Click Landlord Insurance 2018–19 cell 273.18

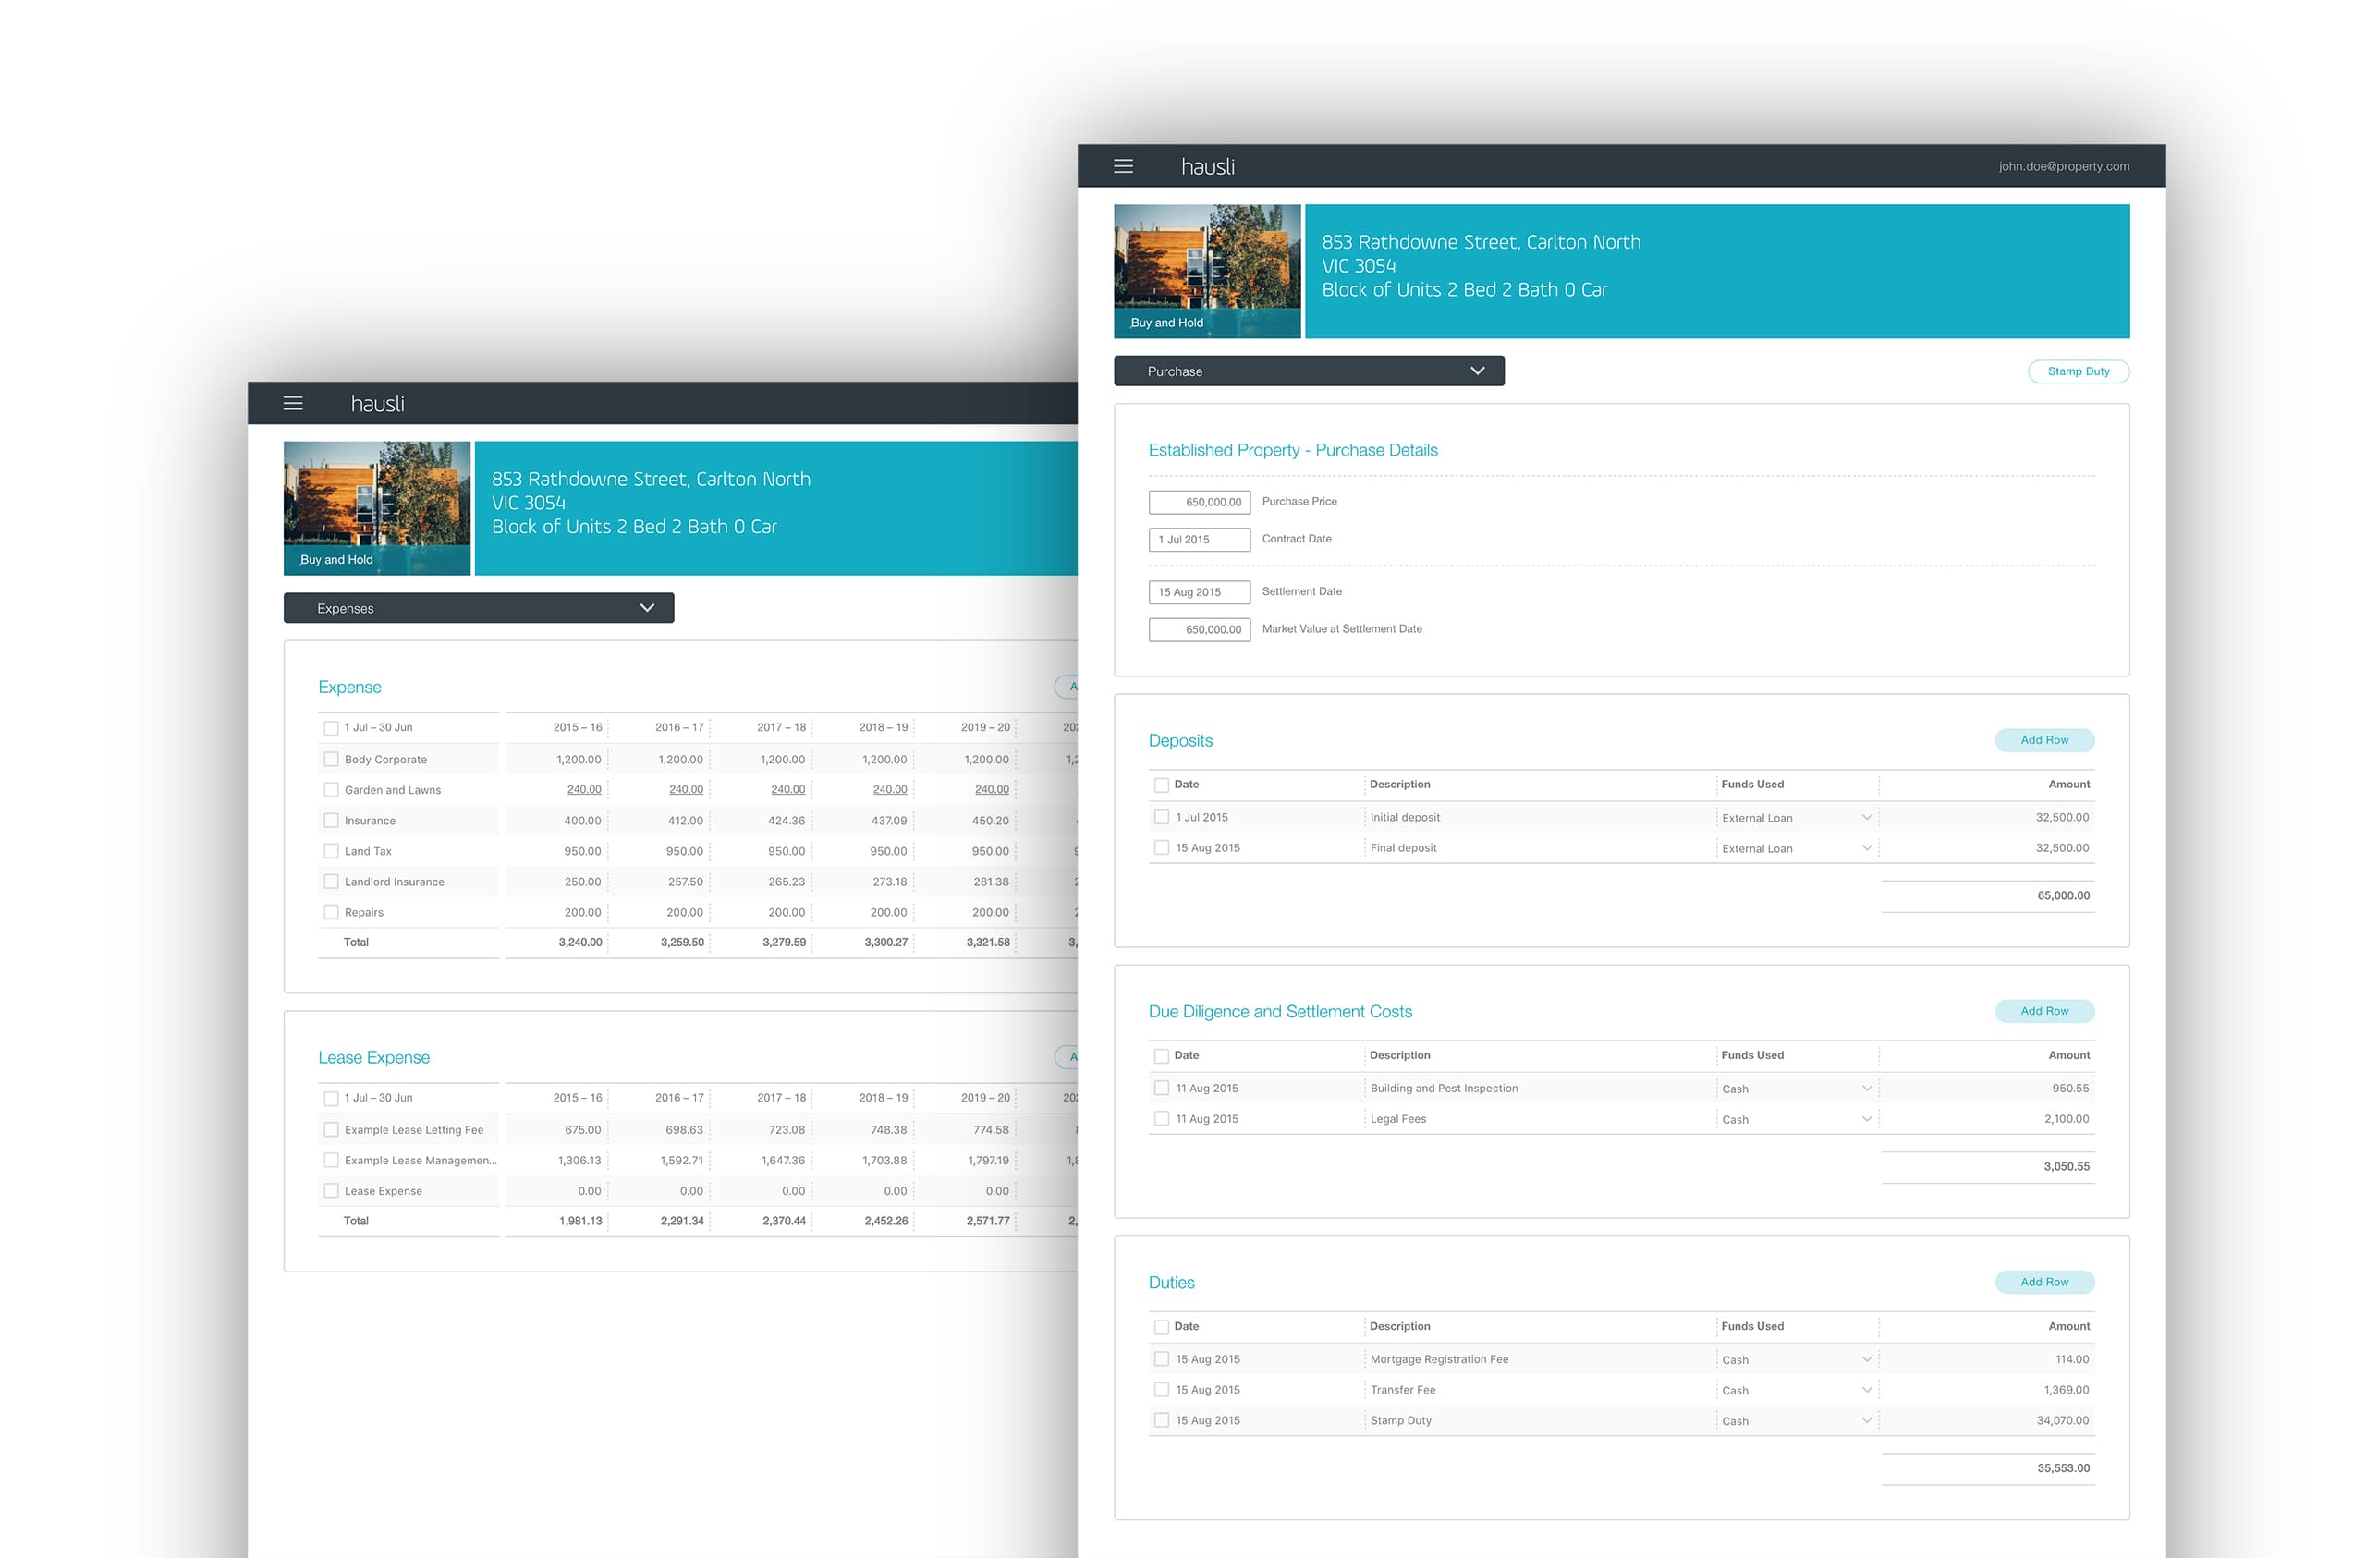[x=889, y=882]
